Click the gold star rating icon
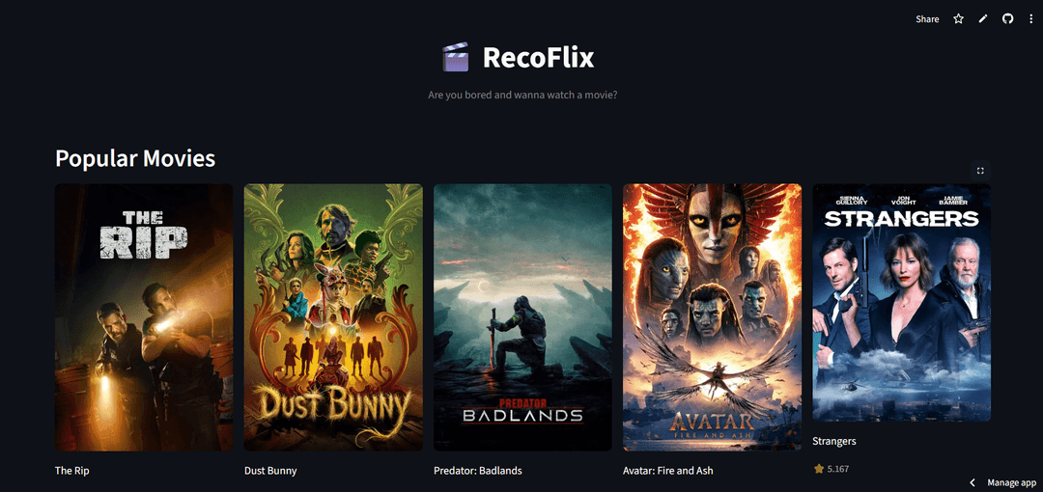 pos(819,469)
